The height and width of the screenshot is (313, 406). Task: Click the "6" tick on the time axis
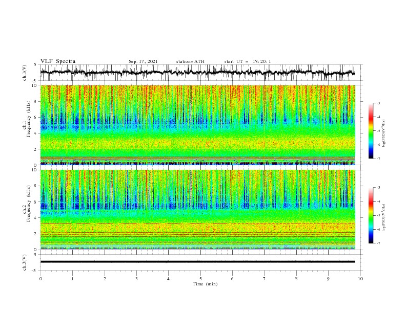click(232, 279)
